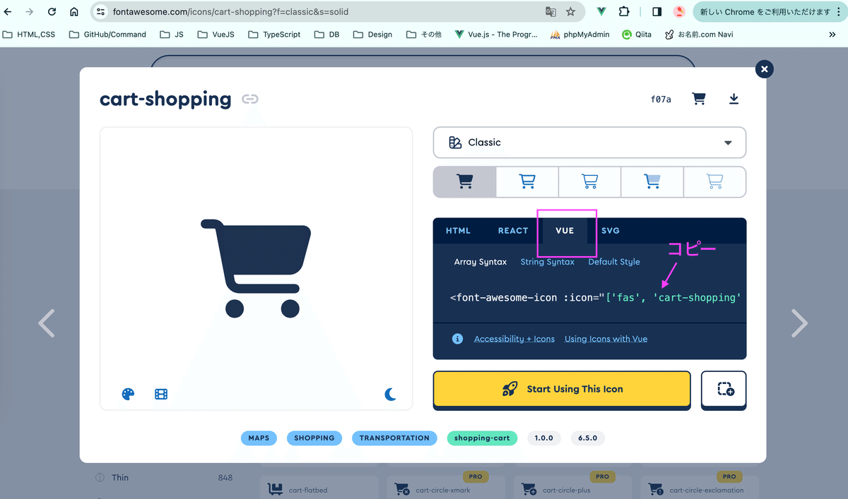The width and height of the screenshot is (848, 499).
Task: Click the info circle icon
Action: 457,339
